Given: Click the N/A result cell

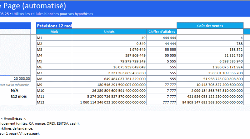Looking at the screenshot, I should tap(15, 90).
